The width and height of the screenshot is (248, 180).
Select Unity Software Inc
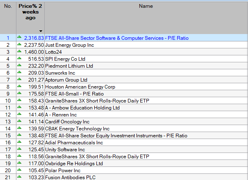[65, 149]
